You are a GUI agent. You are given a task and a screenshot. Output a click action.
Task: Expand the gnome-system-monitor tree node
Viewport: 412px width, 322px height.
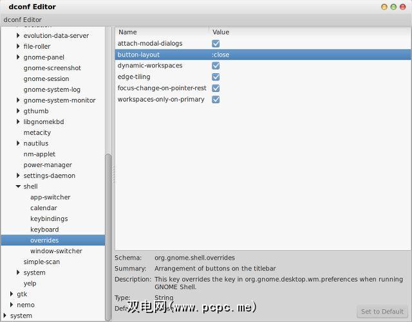pyautogui.click(x=18, y=100)
